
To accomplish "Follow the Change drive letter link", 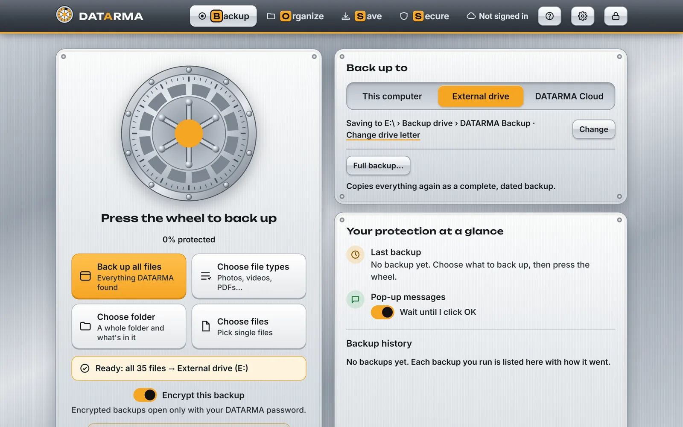I will pyautogui.click(x=383, y=135).
